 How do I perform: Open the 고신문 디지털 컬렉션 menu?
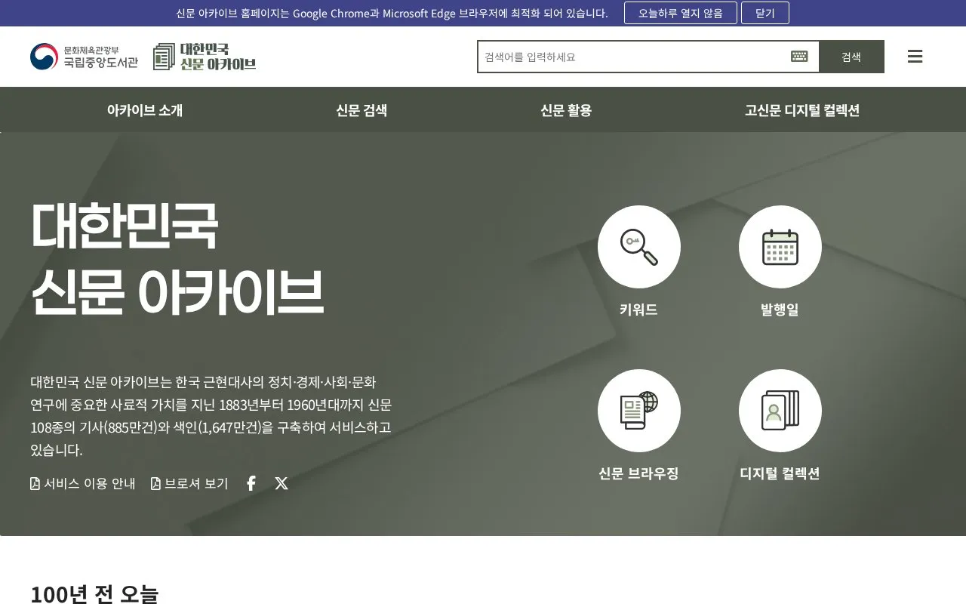(802, 110)
